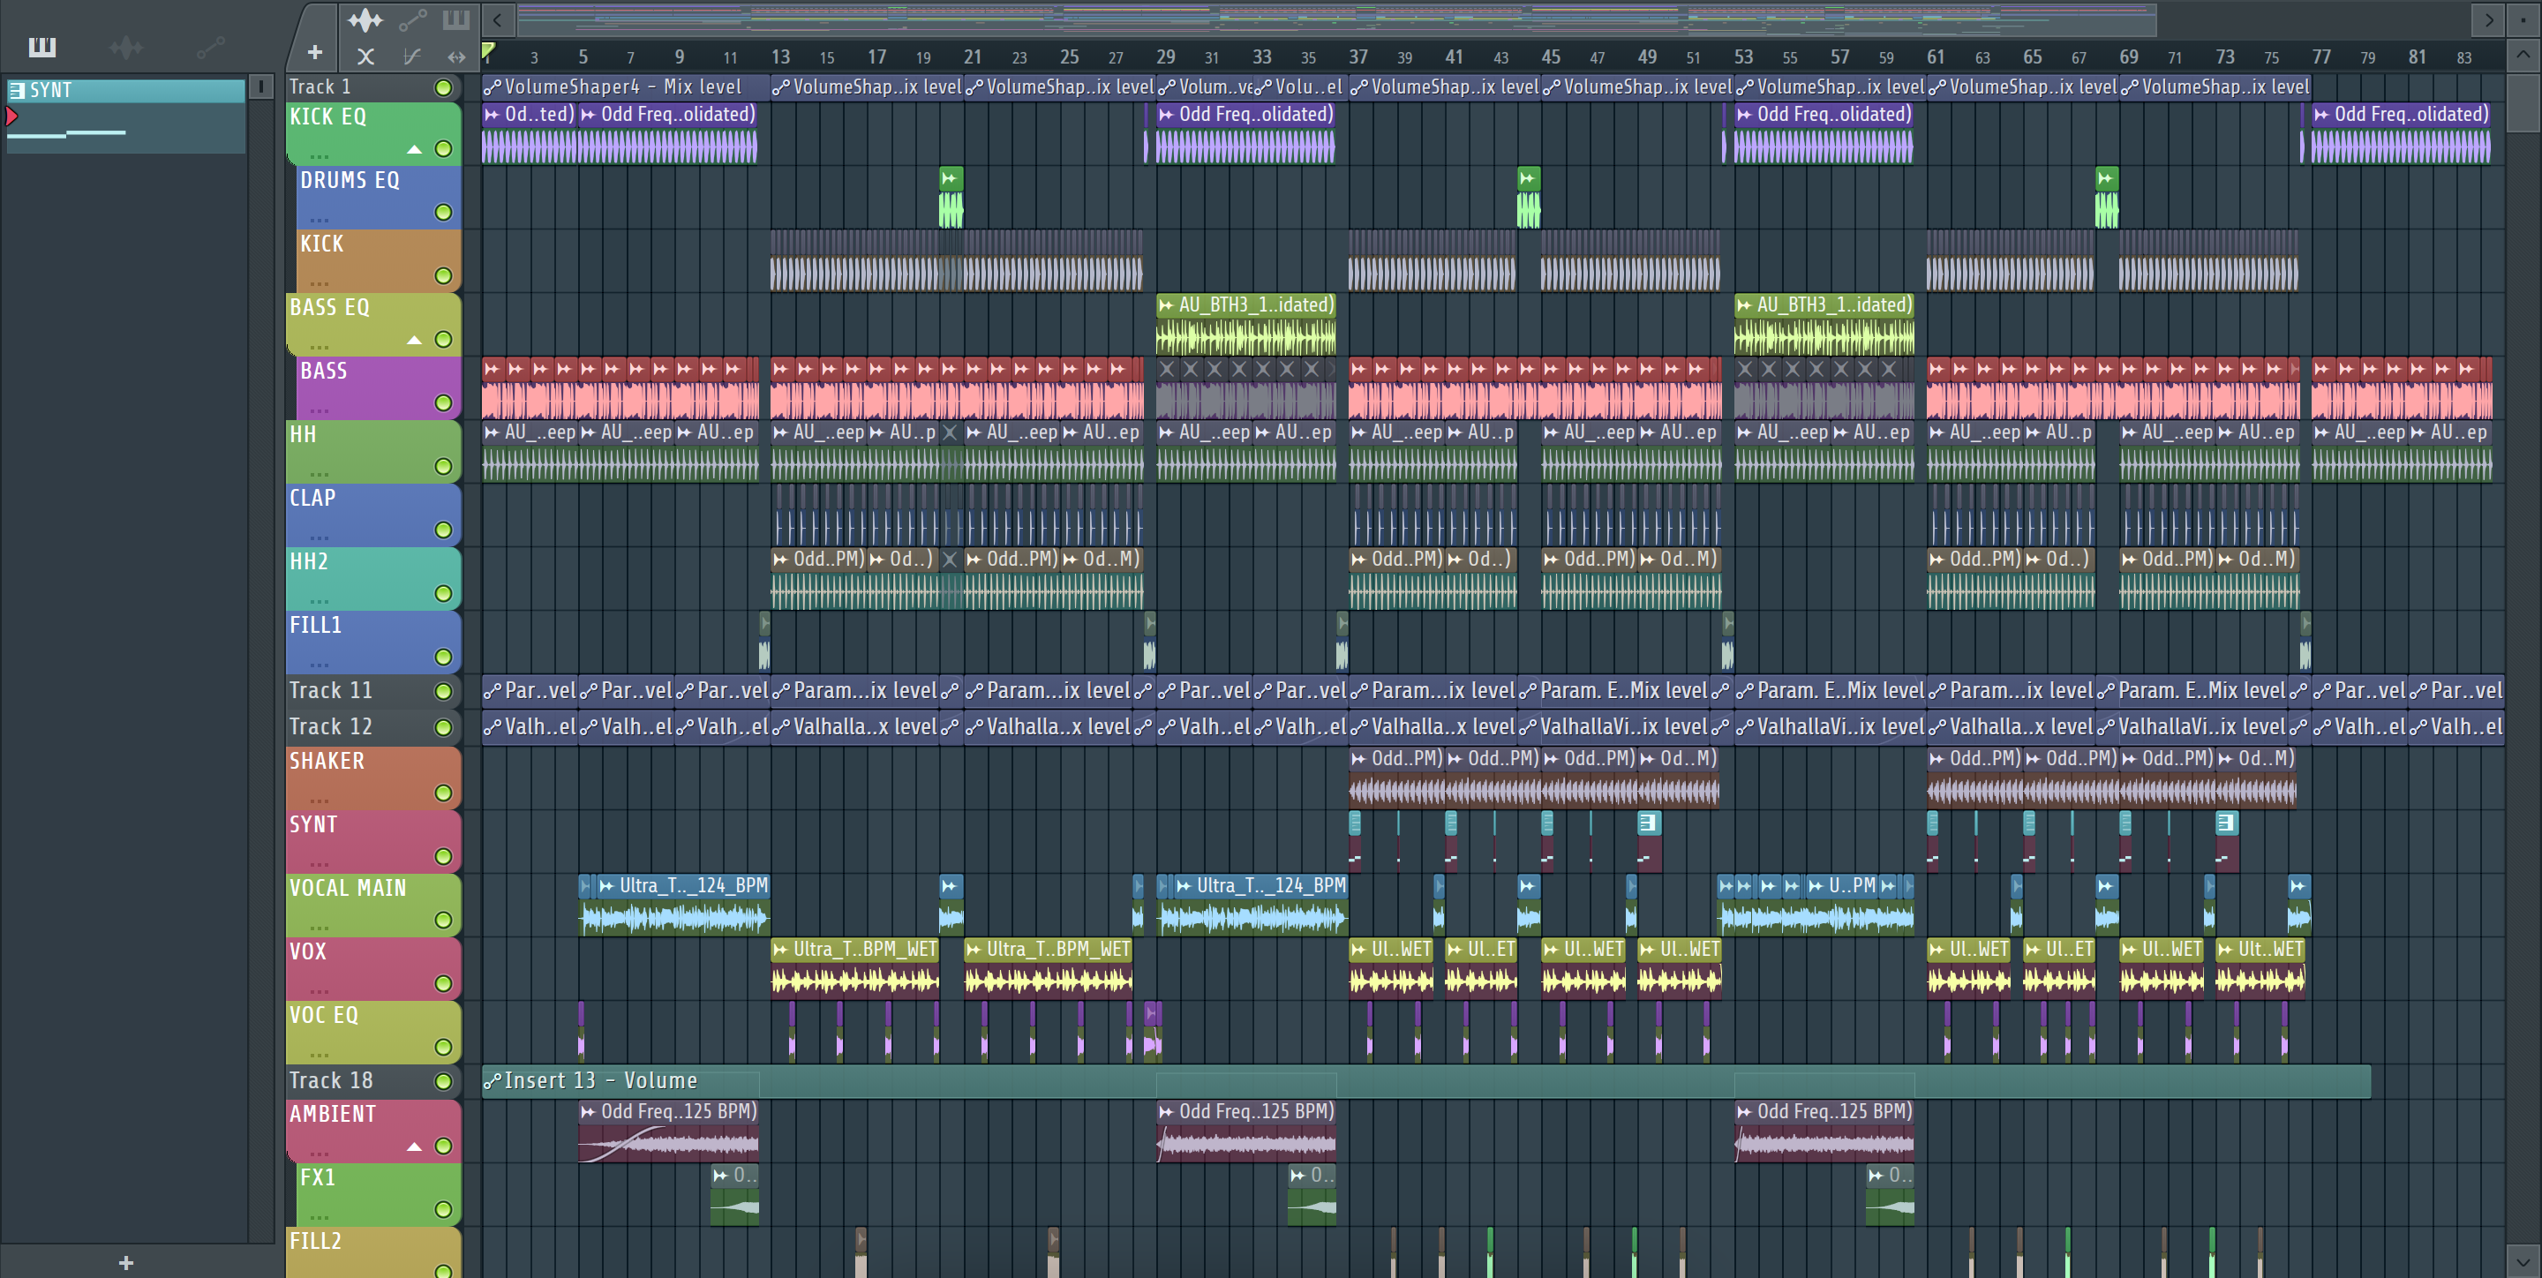Viewport: 2542px width, 1278px height.
Task: Click the X crossfade icon in playlist header
Action: [x=365, y=56]
